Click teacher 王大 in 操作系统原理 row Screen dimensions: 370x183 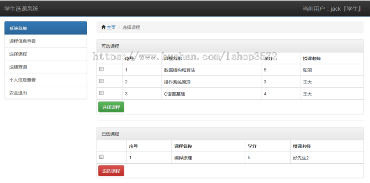pyautogui.click(x=332, y=82)
